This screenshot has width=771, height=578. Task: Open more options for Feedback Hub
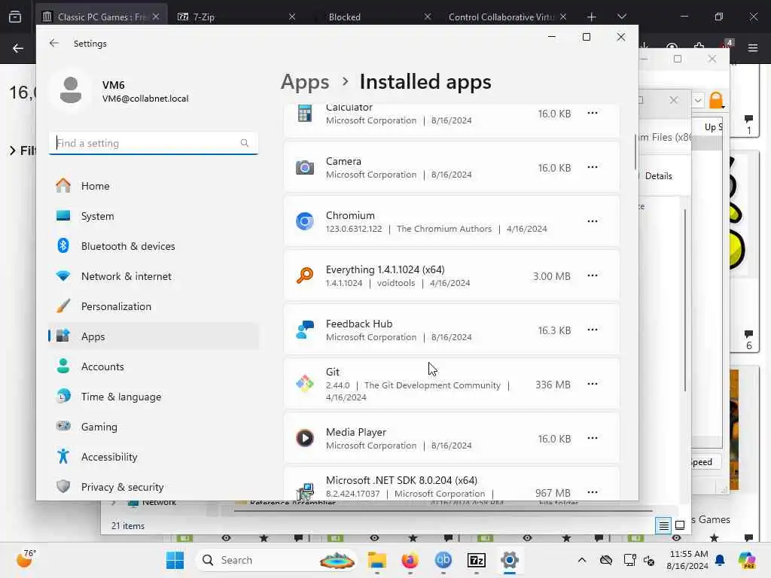pos(593,330)
